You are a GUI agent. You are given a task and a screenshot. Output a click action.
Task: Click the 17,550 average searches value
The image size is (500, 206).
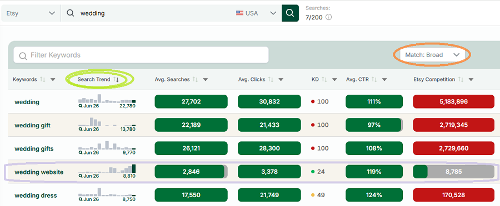coord(191,195)
